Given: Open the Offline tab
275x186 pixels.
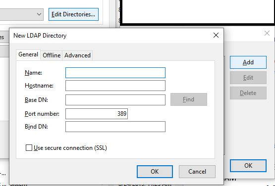Looking at the screenshot, I should coord(52,55).
